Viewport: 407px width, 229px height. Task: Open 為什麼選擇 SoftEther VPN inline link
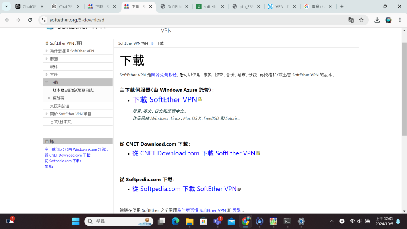(202, 210)
